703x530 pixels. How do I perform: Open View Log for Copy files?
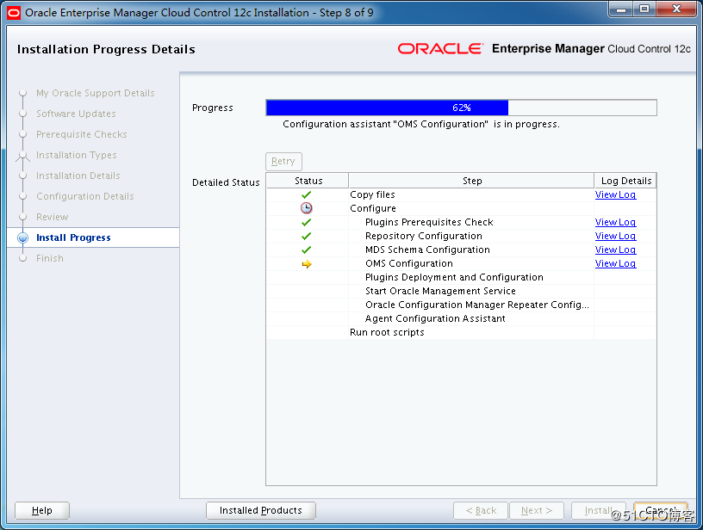615,194
